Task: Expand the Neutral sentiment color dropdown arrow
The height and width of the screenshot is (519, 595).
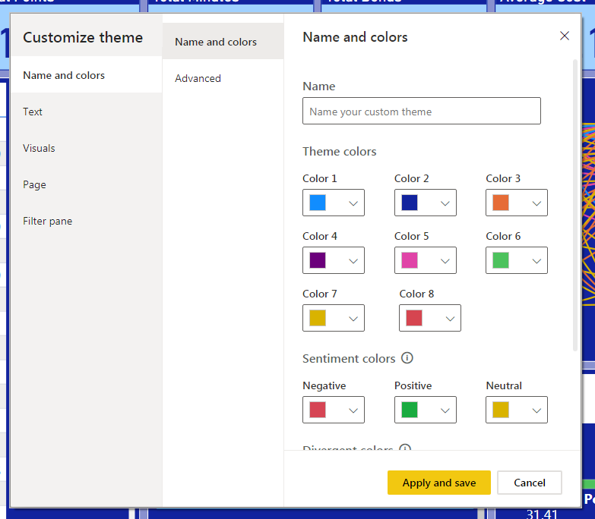Action: 536,410
